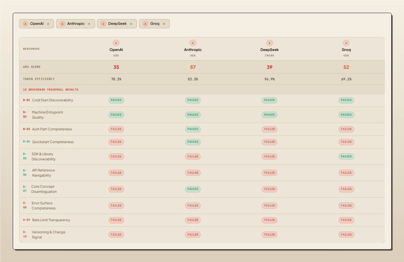The width and height of the screenshot is (404, 262).
Task: Remove the DeepSeek chip using its X
Action: tap(131, 24)
